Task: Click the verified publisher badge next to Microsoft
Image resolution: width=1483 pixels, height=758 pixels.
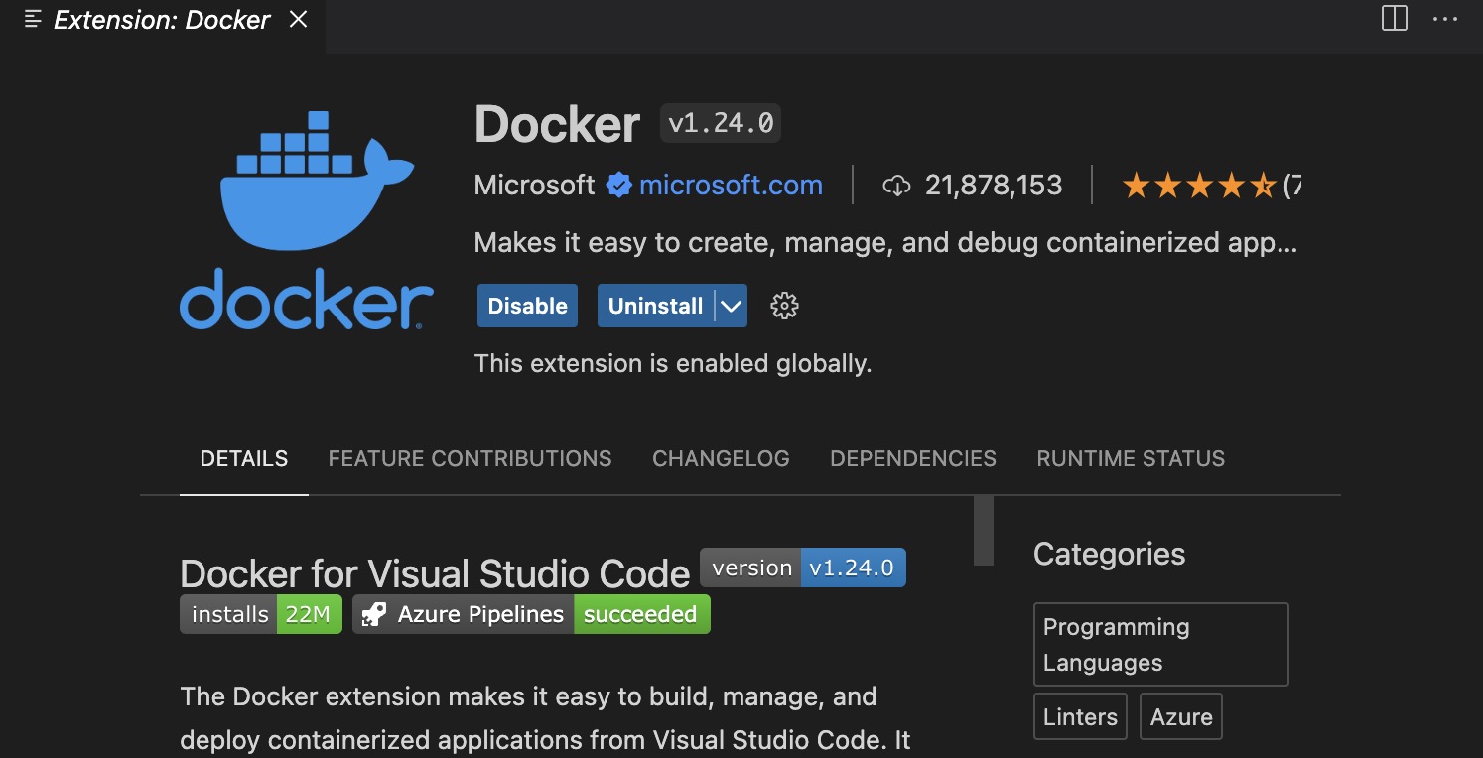Action: tap(618, 185)
